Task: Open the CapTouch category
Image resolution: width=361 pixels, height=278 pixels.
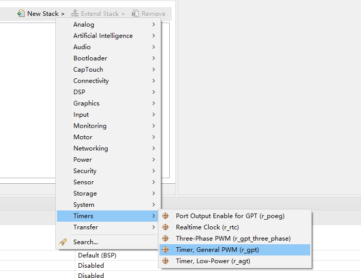Action: coord(88,70)
